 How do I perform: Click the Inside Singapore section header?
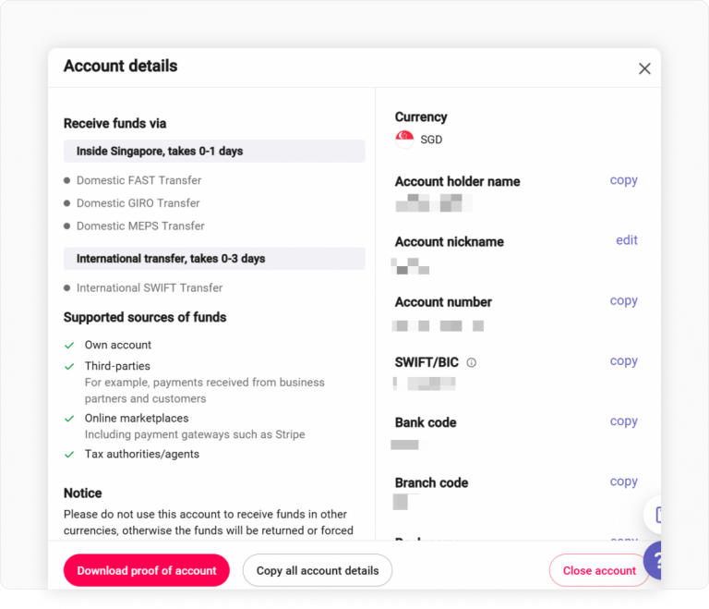click(x=214, y=151)
